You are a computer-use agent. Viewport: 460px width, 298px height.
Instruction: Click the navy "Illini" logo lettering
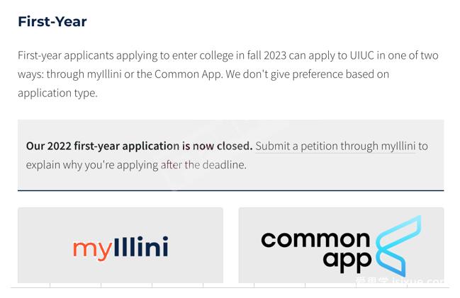coord(141,246)
